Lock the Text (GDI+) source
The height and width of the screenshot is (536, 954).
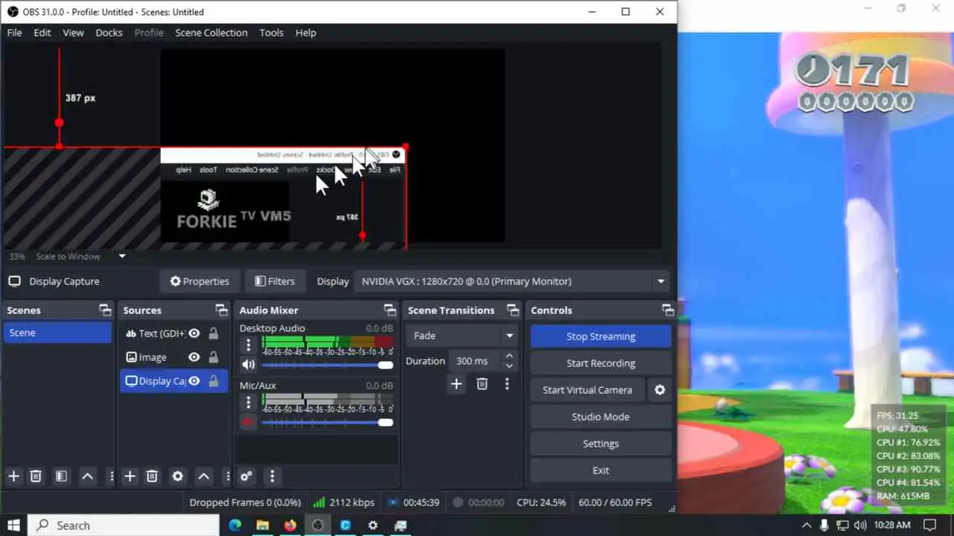[214, 334]
